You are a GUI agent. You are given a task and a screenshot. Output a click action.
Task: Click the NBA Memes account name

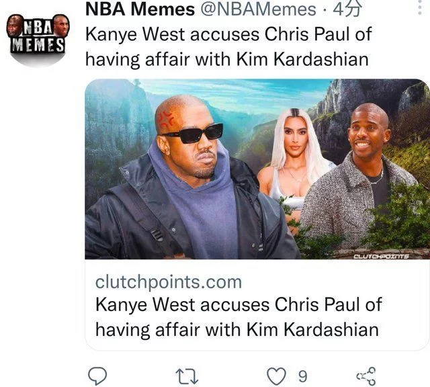pyautogui.click(x=140, y=9)
